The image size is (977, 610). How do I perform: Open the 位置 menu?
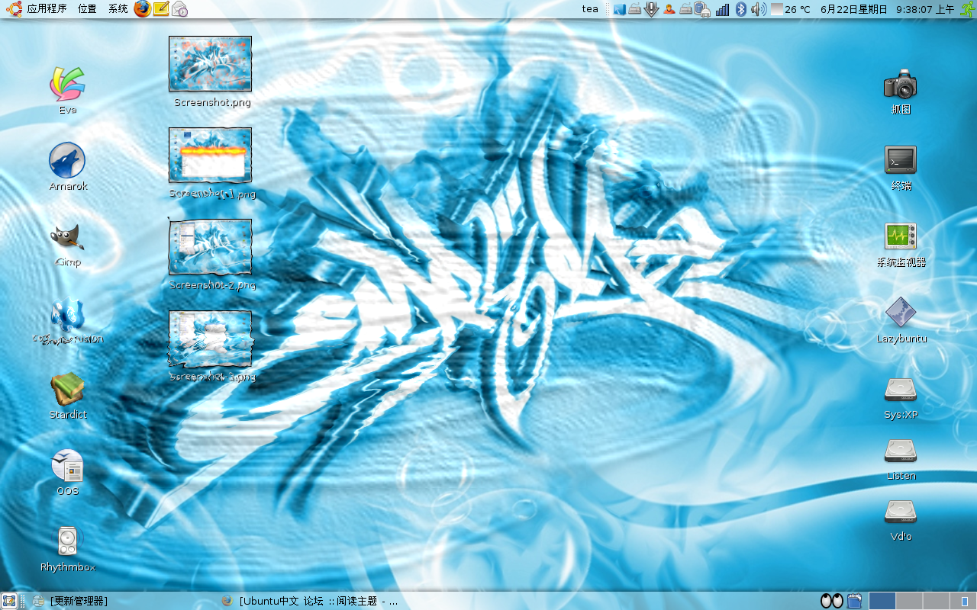click(87, 9)
